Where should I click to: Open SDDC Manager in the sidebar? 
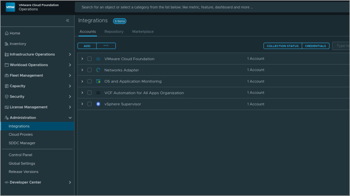[x=22, y=143]
